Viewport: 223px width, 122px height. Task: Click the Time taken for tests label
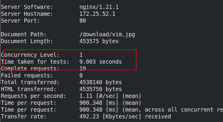click(35, 62)
